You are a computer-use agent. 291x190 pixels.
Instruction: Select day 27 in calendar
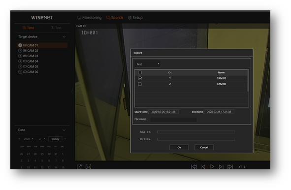pos(28,154)
